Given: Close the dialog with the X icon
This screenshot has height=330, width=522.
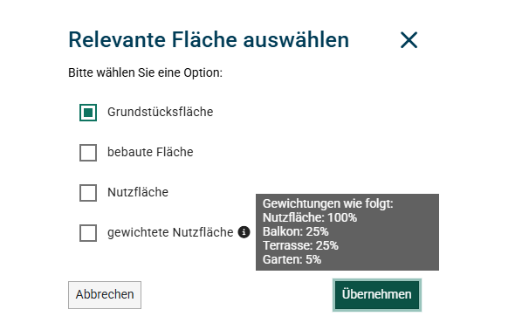Looking at the screenshot, I should coord(409,40).
